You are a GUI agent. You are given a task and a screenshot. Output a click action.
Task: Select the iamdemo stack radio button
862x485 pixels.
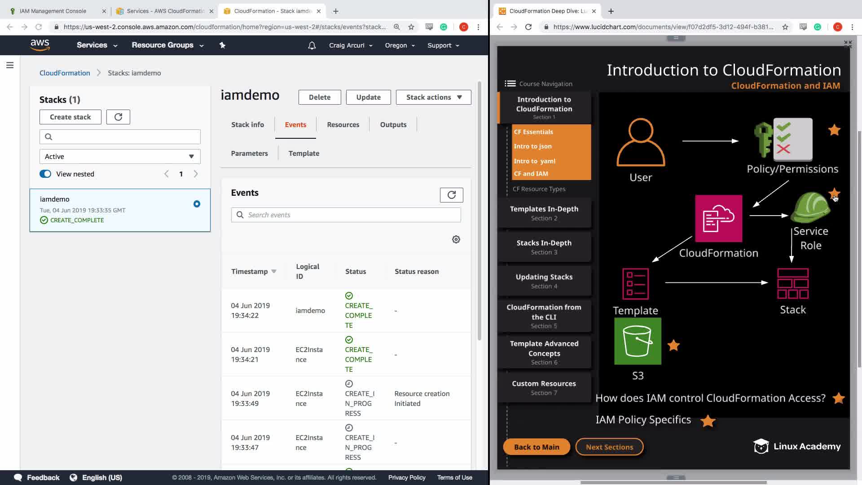[197, 204]
